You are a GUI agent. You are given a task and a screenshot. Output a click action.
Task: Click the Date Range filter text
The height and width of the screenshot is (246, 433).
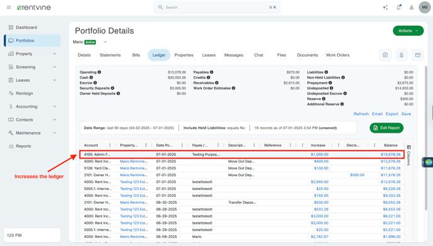point(129,128)
